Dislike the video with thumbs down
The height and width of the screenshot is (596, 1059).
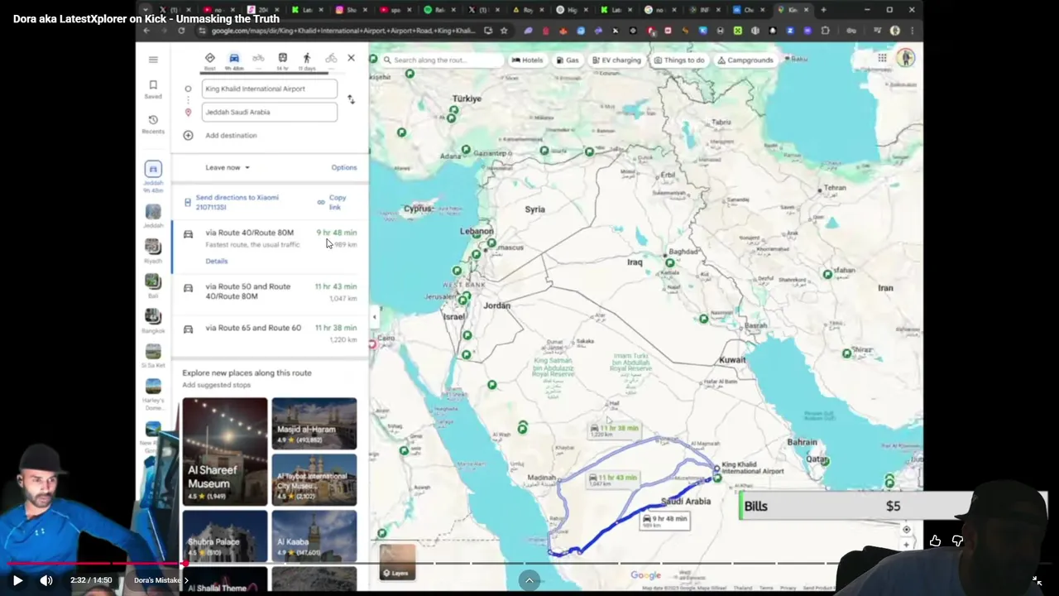(x=957, y=541)
